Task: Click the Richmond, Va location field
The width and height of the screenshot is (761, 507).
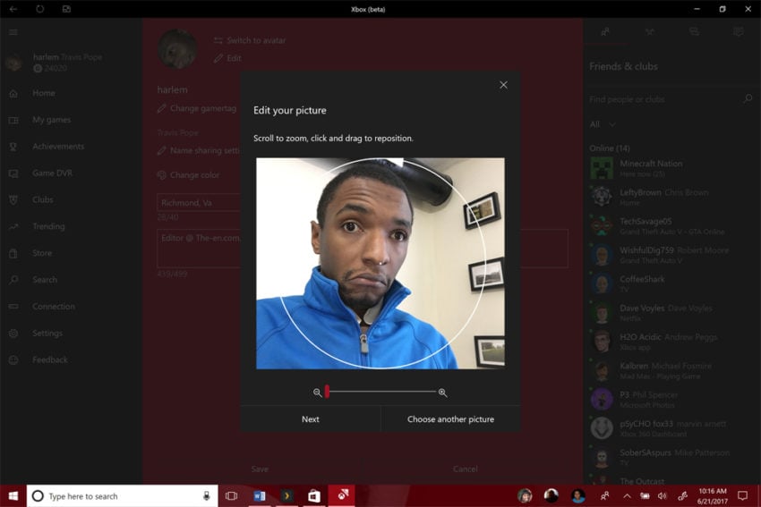Action: coord(199,203)
